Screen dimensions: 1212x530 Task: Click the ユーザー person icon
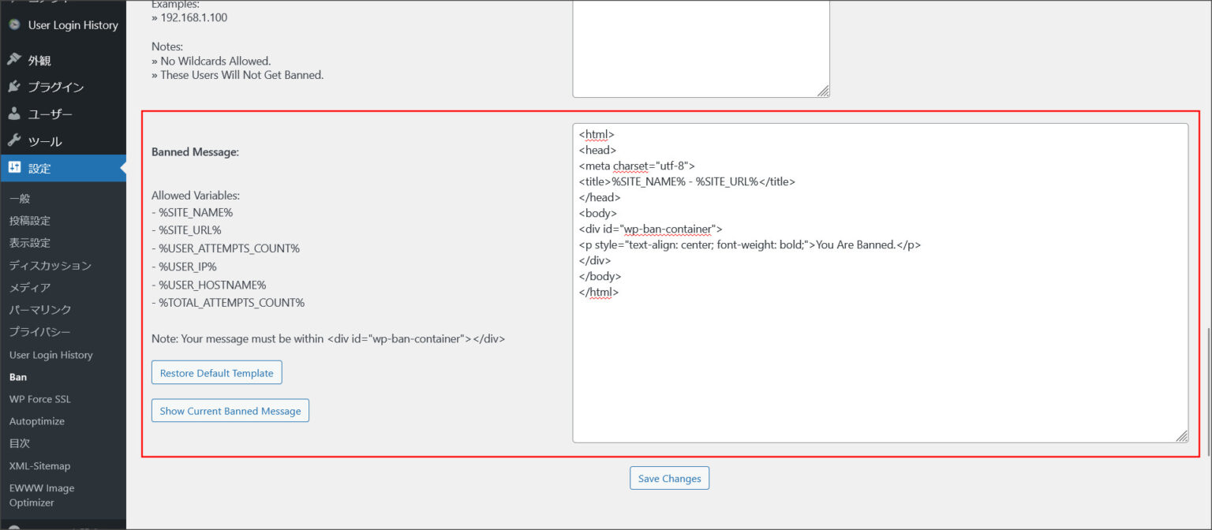(14, 114)
